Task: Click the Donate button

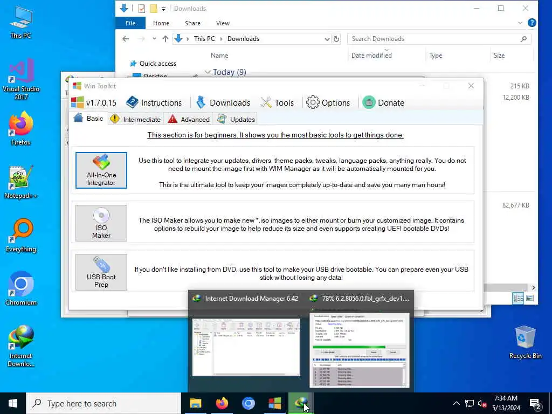Action: [383, 103]
